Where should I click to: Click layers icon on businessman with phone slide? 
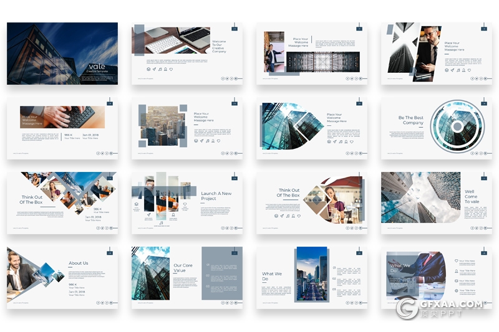[447, 69]
